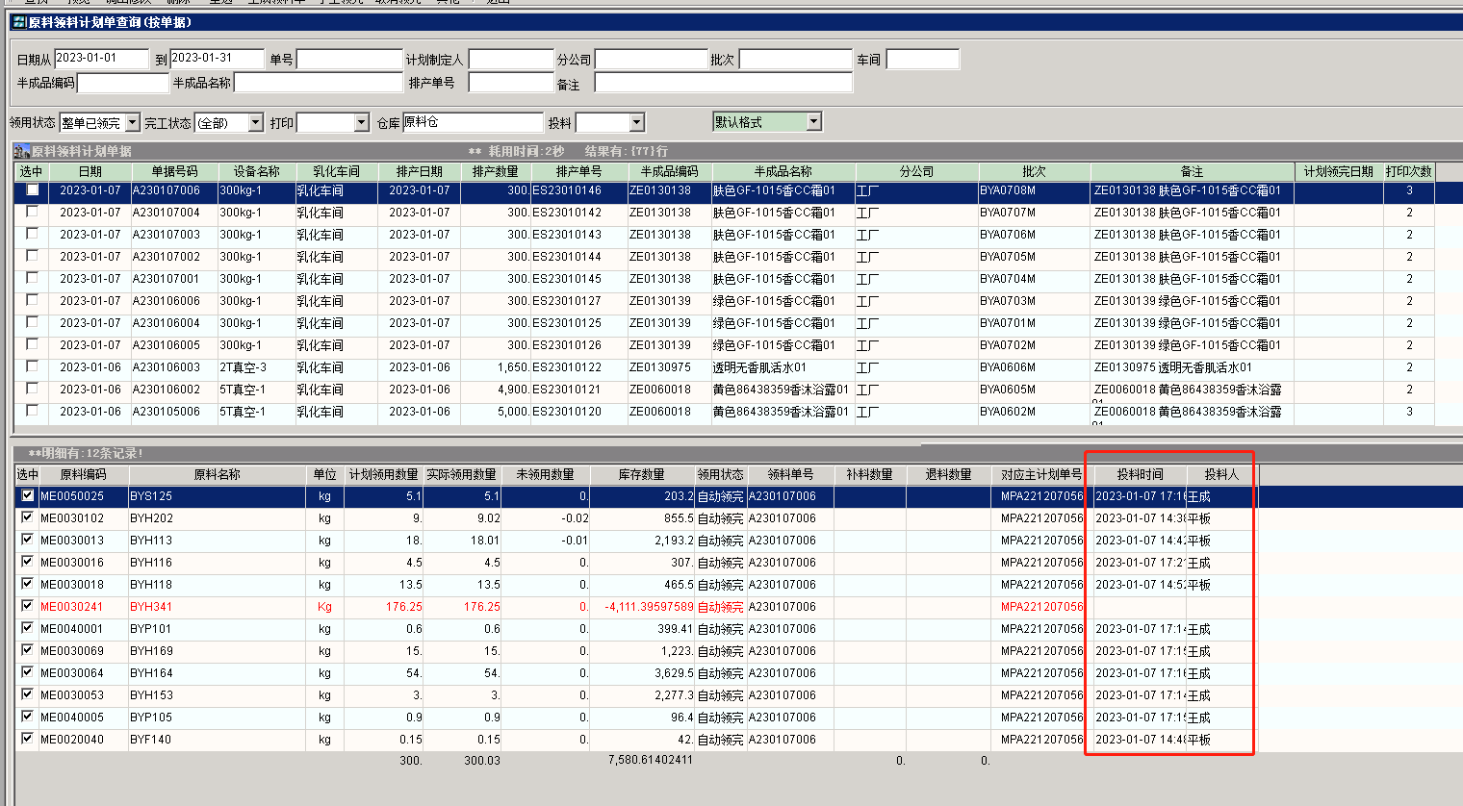Expand the 完工状态 combo box
Viewport: 1463px width, 806px height.
click(x=255, y=123)
